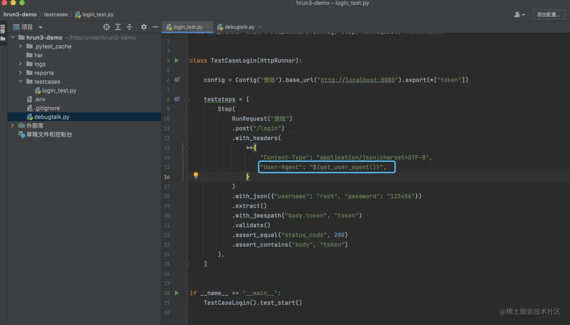The width and height of the screenshot is (570, 325).
Task: Close the debugtalk.py tab
Action: [x=260, y=27]
